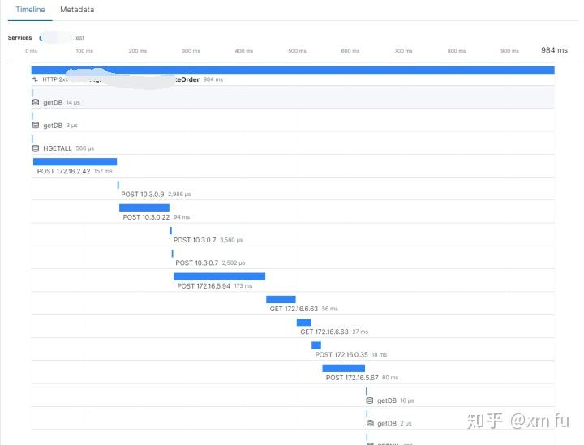Image resolution: width=584 pixels, height=445 pixels.
Task: Select the POST 172.16.5.67 80 ms bar
Action: (x=343, y=368)
